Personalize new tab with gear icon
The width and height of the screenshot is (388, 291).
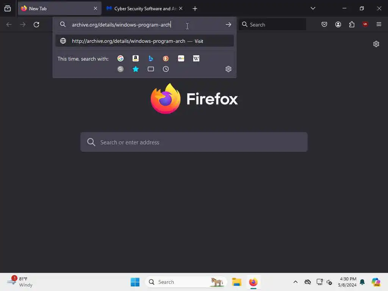(376, 44)
